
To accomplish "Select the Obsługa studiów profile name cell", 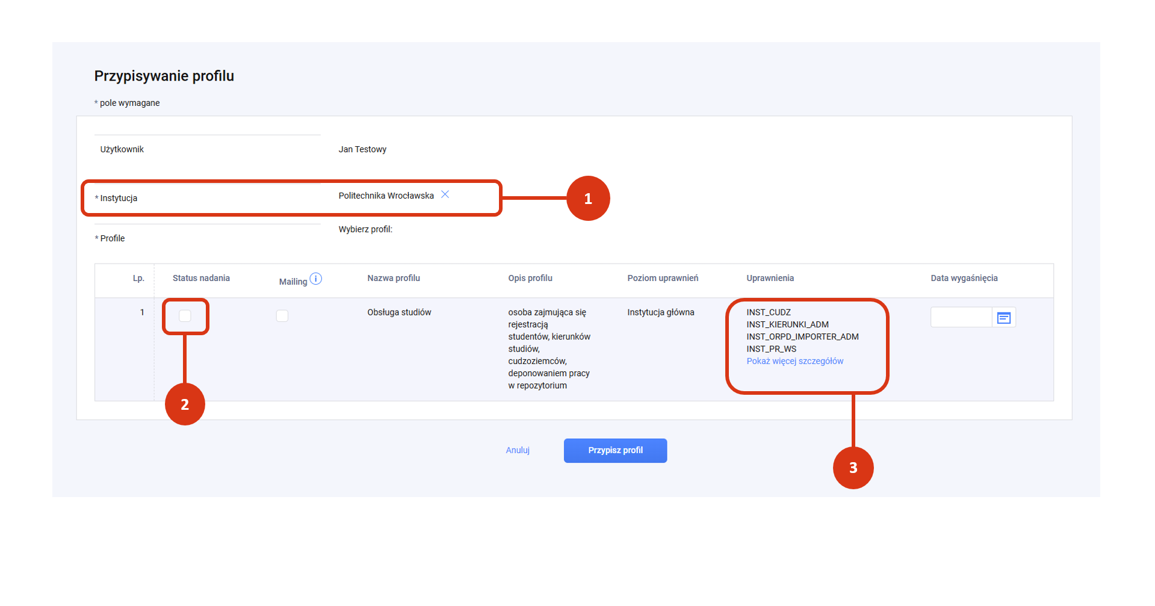I will click(x=399, y=312).
